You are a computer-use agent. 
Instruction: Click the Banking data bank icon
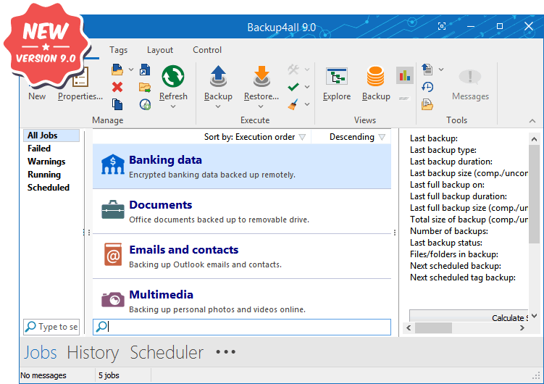click(113, 164)
